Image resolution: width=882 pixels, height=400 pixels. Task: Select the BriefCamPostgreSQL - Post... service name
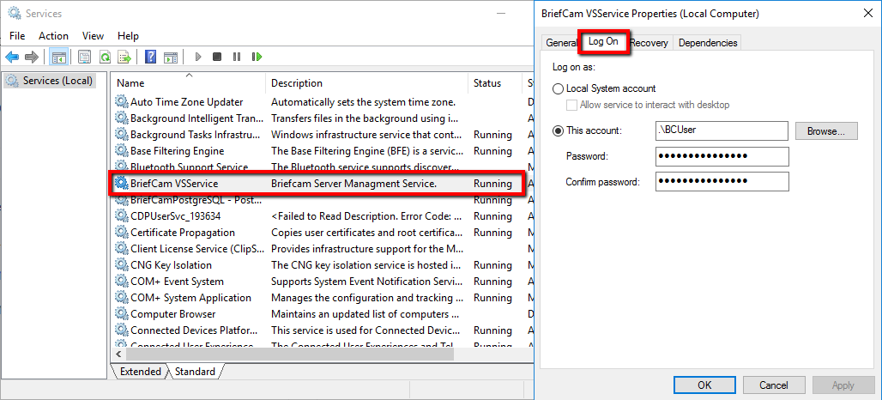[x=196, y=200]
